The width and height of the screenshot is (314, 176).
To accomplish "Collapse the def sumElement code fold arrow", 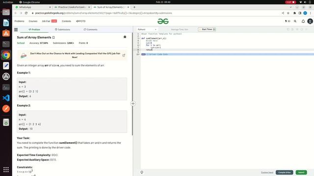I will tap(140, 38).
